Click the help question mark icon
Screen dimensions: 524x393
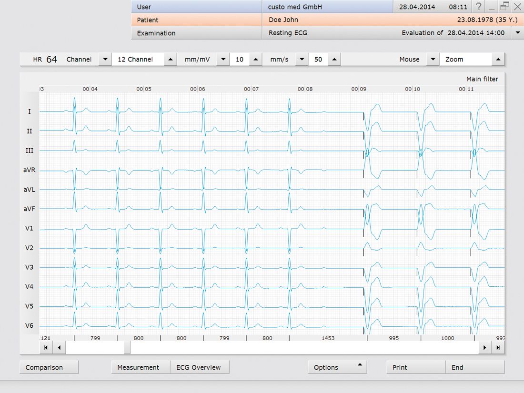point(478,7)
